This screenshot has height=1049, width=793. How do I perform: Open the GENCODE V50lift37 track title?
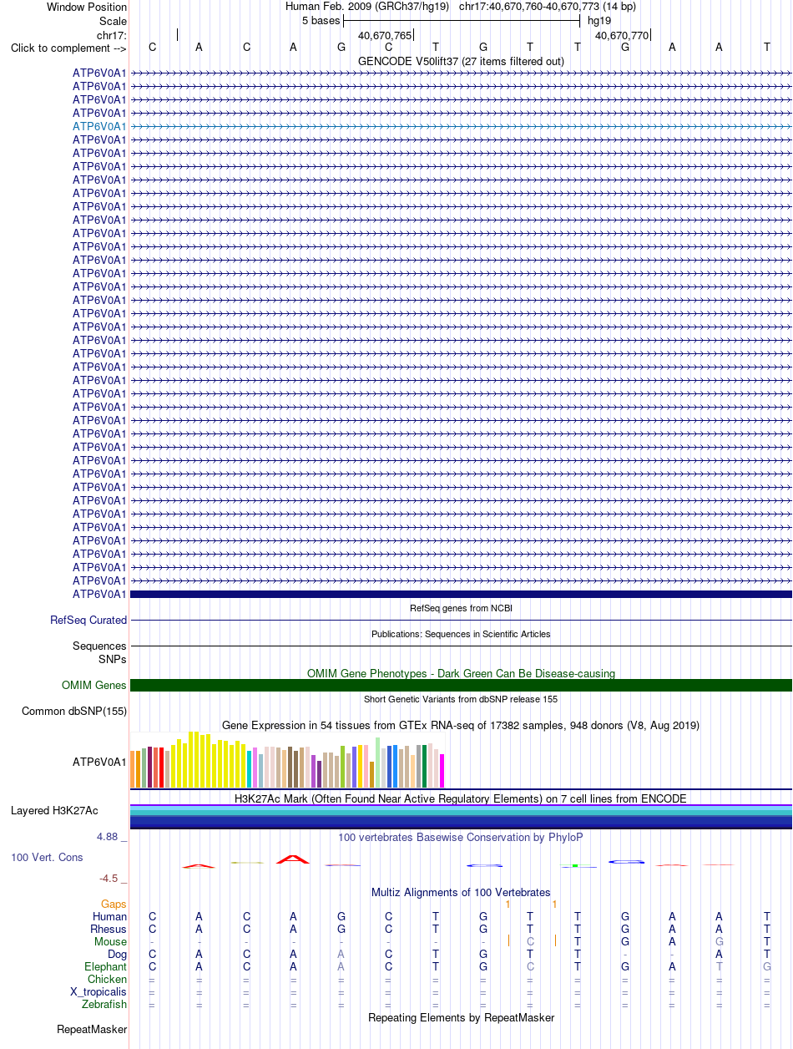(x=461, y=61)
